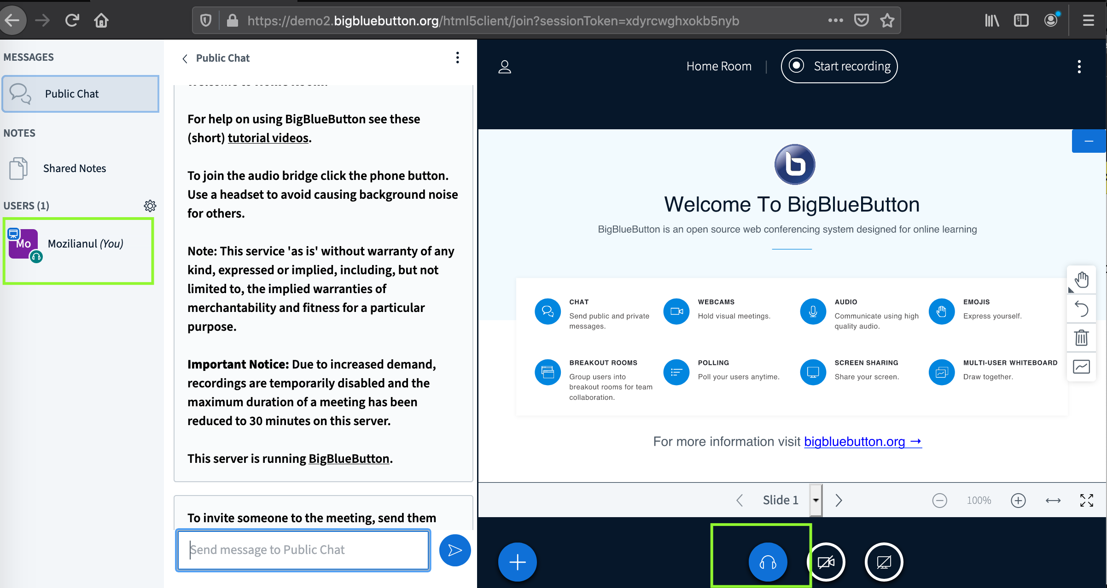Undo the last whiteboard annotation
The height and width of the screenshot is (588, 1107).
click(1081, 308)
